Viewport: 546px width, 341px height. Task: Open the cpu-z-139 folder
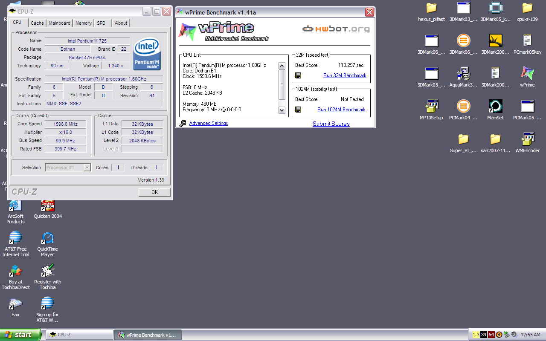pos(527,12)
